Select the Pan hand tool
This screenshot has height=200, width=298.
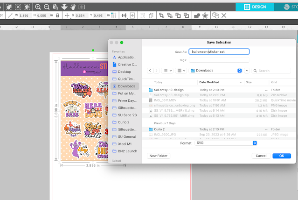[x=73, y=7]
